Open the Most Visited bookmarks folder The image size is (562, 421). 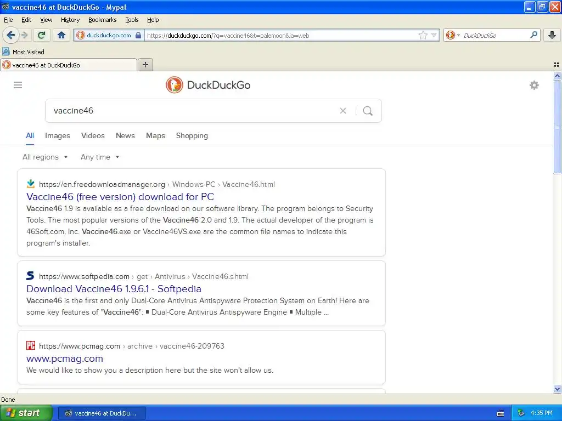click(23, 52)
